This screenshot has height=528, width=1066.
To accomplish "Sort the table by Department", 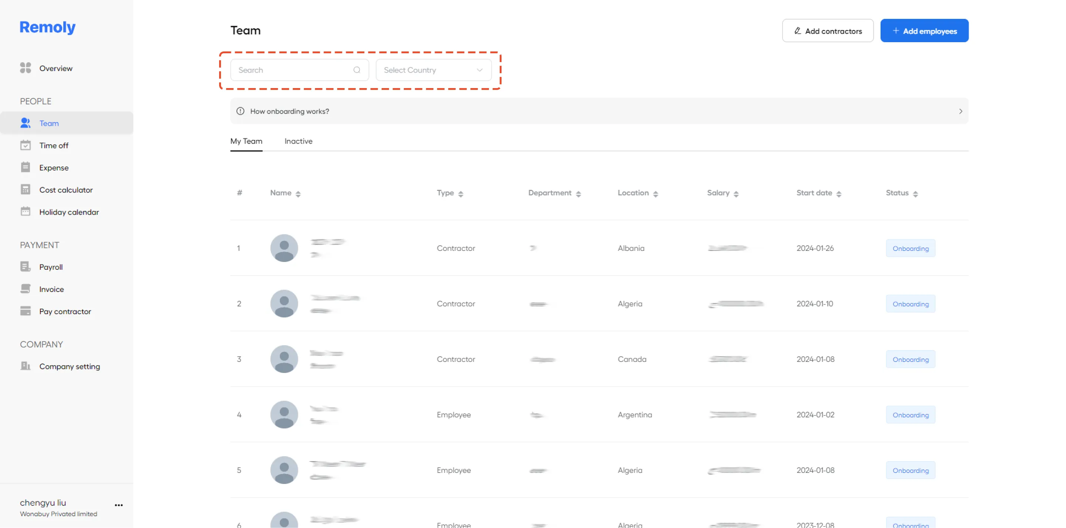I will coord(579,194).
